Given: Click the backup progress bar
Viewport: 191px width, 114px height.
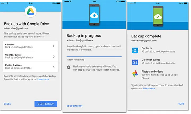Looking at the screenshot, I should 94,56.
